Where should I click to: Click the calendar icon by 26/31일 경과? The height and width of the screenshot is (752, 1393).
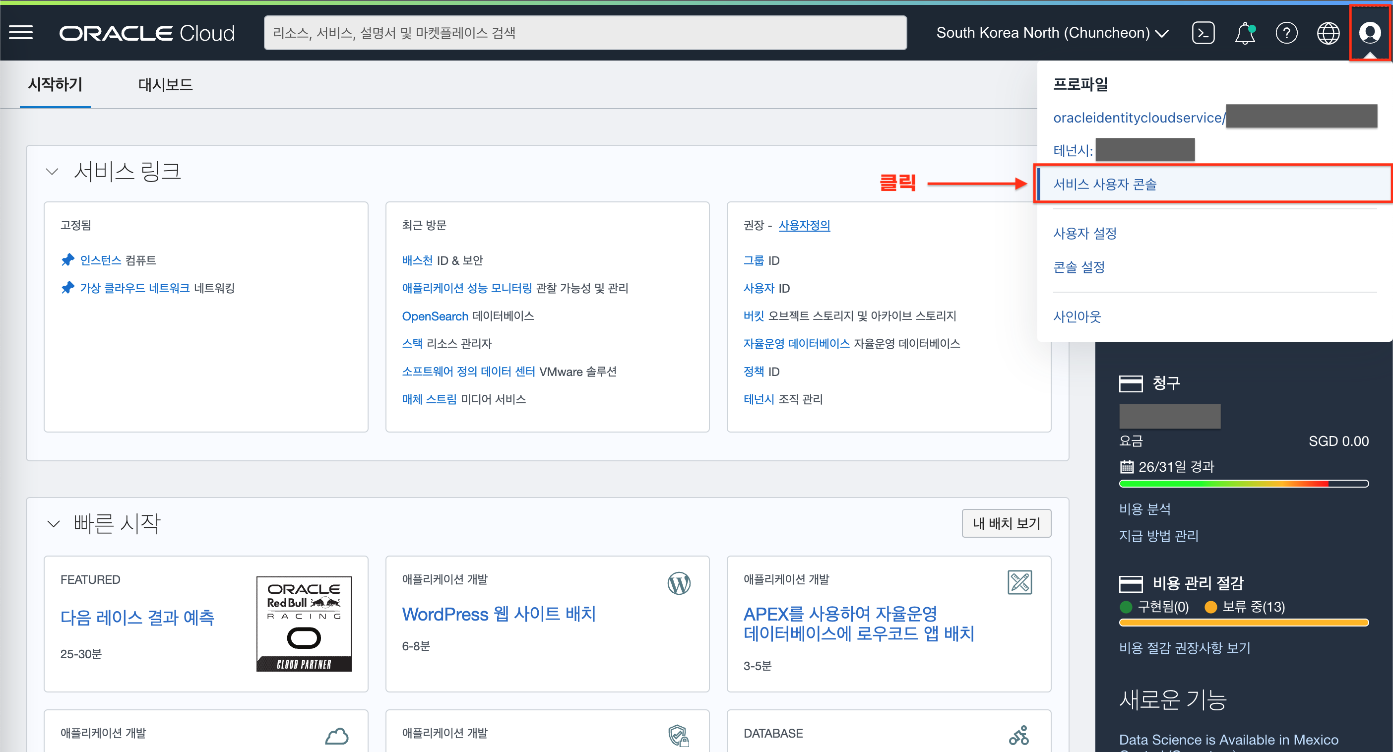tap(1127, 467)
